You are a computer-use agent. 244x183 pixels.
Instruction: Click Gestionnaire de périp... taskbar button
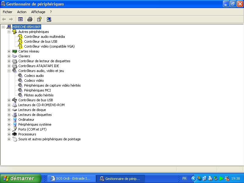pos(120,178)
